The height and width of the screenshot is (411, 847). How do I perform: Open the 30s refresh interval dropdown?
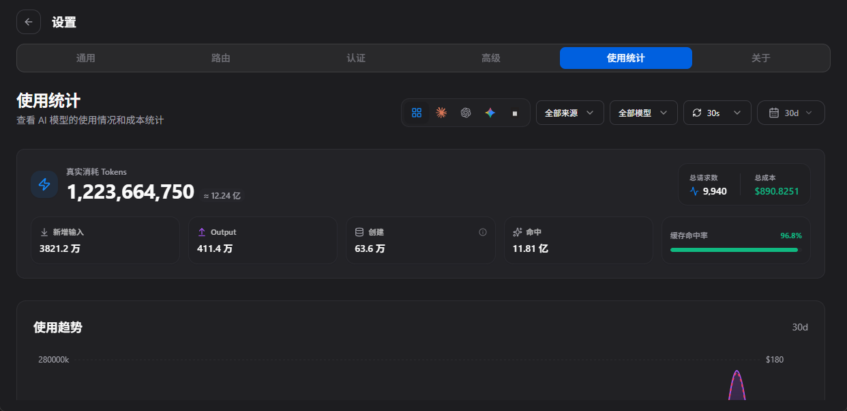tap(717, 113)
